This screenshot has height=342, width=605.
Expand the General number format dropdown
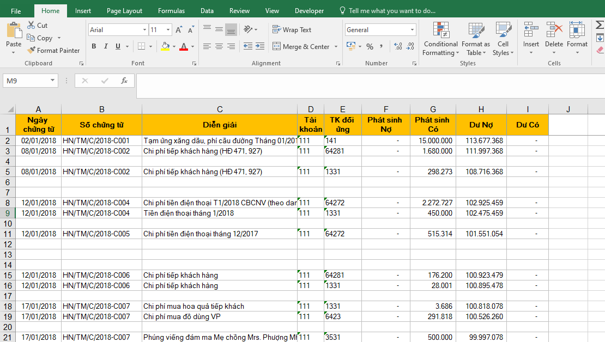[x=412, y=30]
